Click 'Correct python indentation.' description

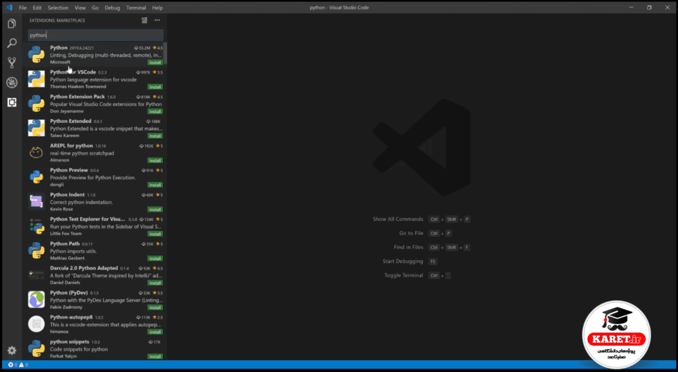tap(81, 202)
